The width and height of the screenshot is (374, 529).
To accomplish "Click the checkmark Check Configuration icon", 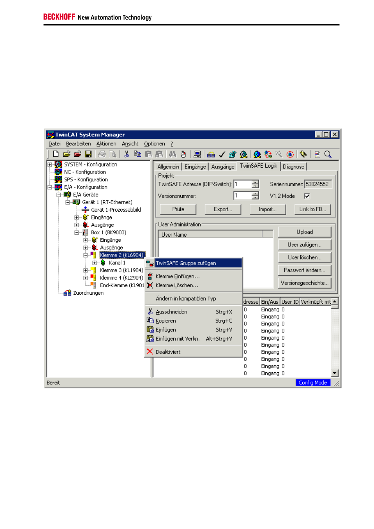I will tap(222, 154).
